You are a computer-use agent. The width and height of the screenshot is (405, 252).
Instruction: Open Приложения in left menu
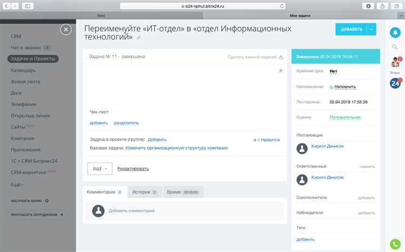(x=25, y=150)
